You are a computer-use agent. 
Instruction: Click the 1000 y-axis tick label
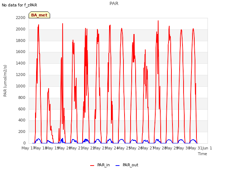pos(21,86)
